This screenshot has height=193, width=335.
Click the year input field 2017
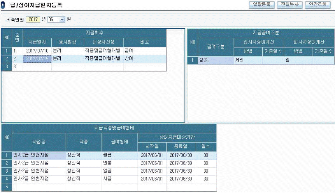[33, 20]
